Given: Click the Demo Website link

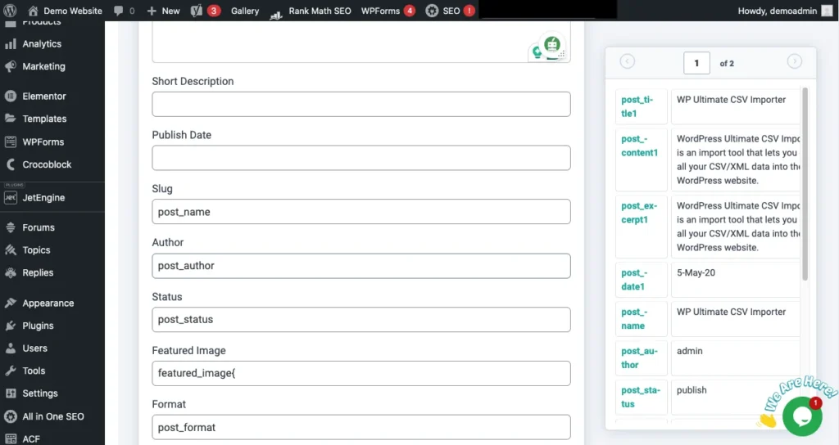Looking at the screenshot, I should [66, 11].
